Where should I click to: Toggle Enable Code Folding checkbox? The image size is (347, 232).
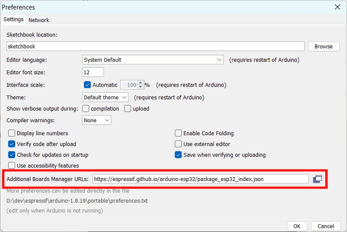click(178, 133)
